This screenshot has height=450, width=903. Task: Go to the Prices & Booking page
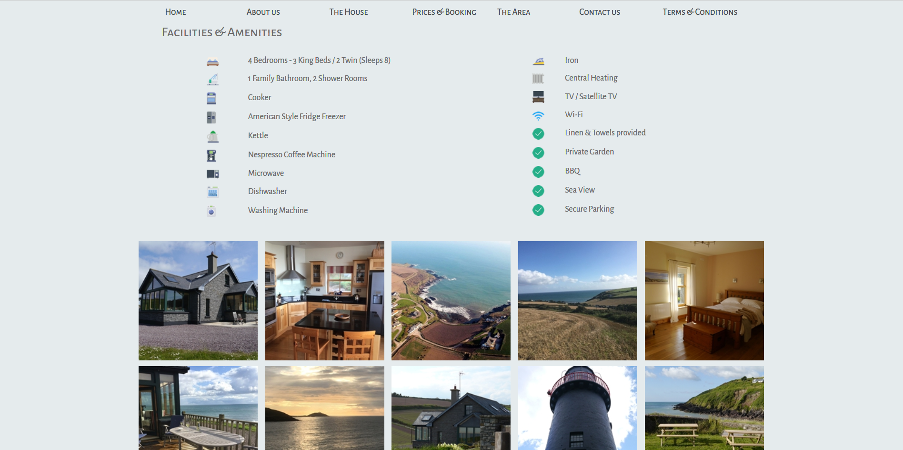tap(444, 12)
